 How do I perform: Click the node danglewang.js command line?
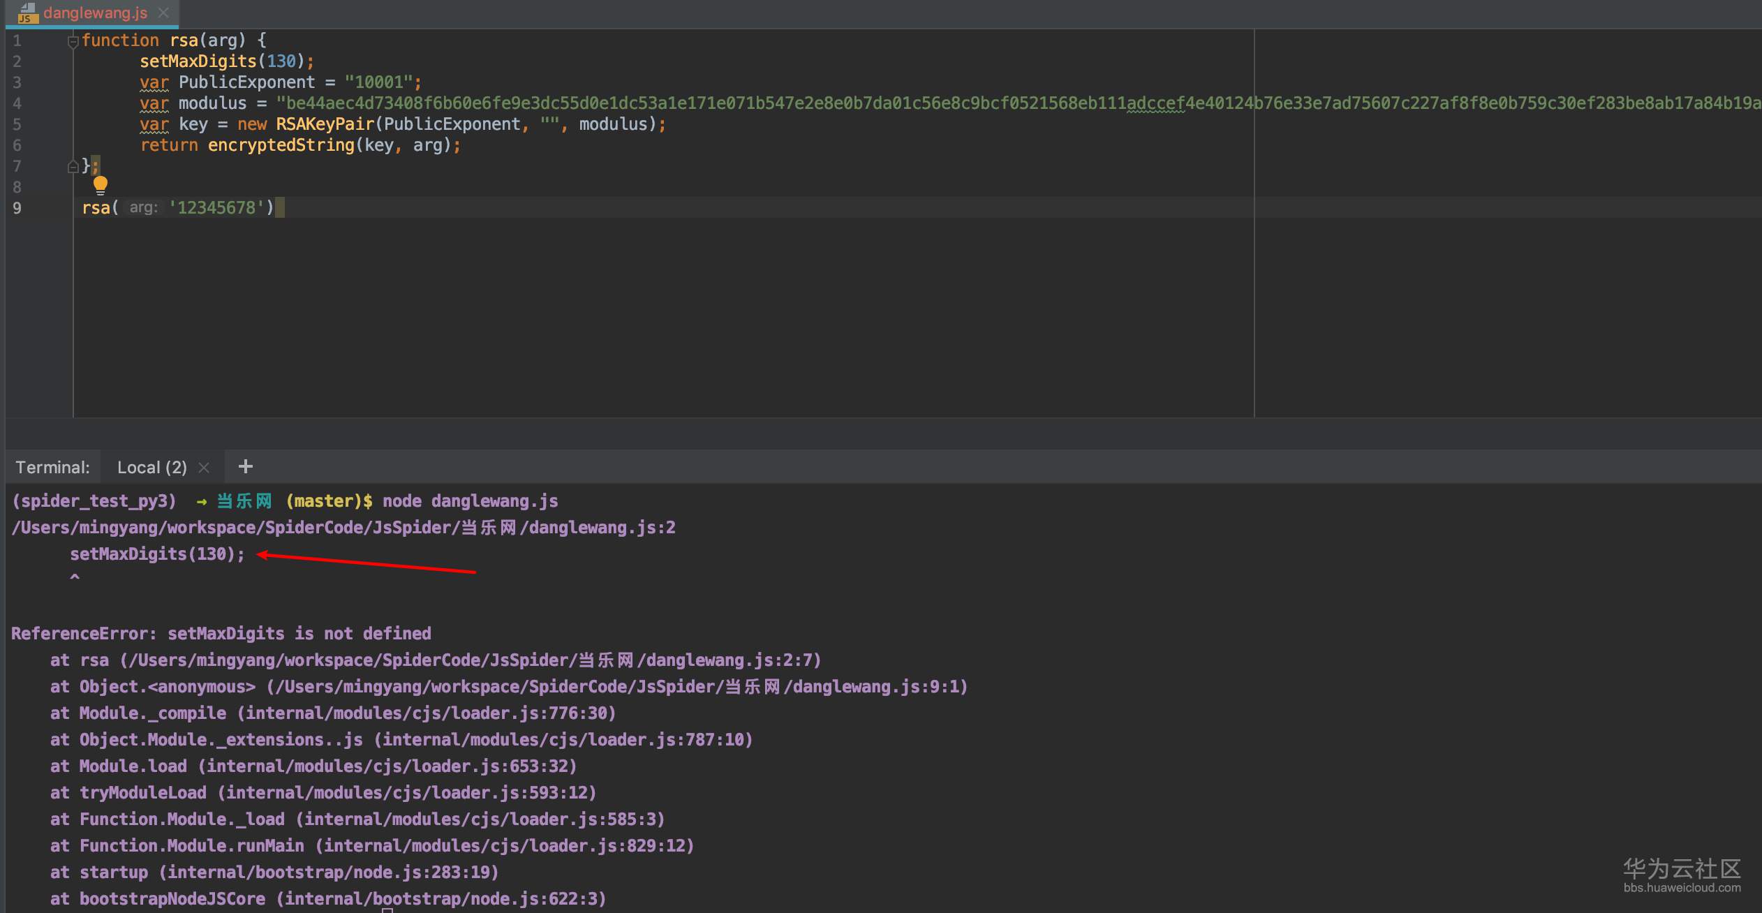tap(470, 501)
